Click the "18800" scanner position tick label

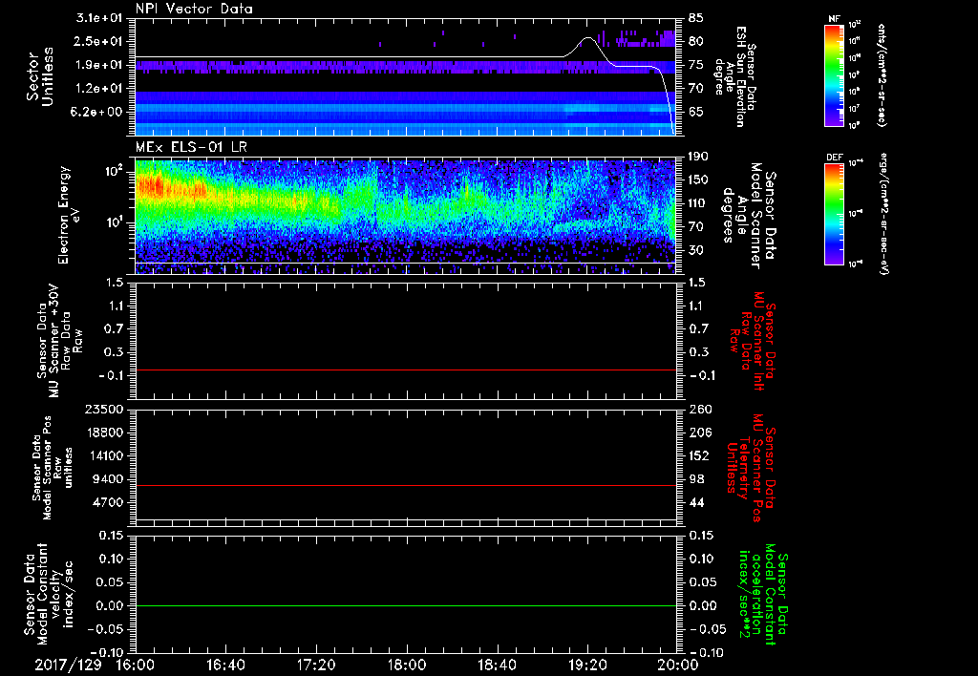pos(105,433)
